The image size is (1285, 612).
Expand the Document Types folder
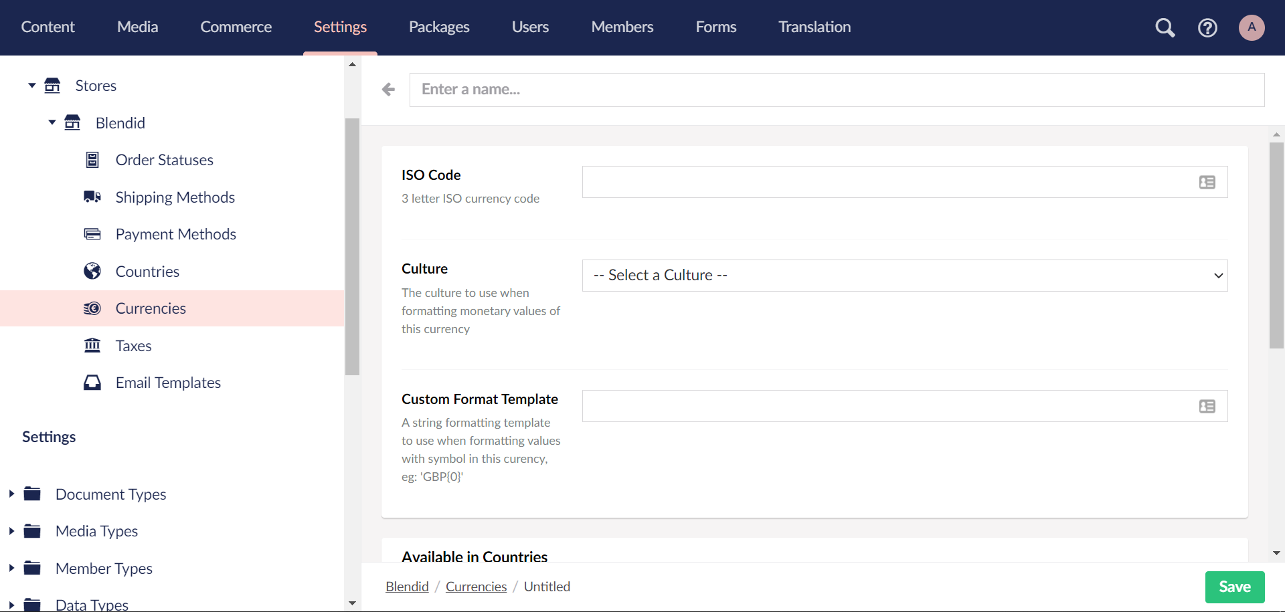tap(11, 494)
